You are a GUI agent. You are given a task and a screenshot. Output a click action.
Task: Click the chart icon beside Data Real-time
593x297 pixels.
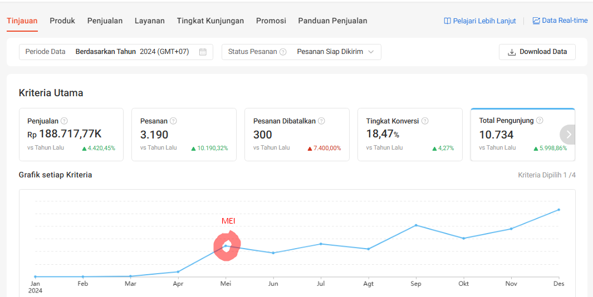[x=536, y=21]
